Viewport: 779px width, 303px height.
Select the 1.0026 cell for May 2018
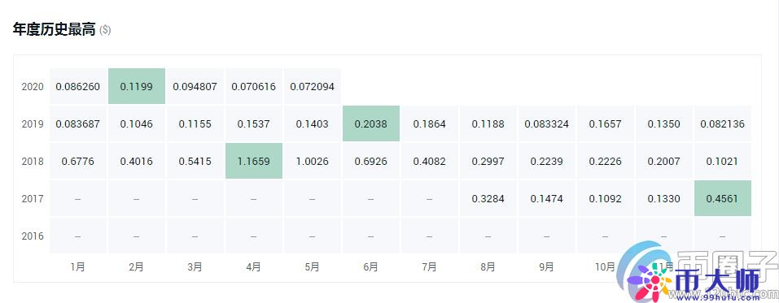click(x=312, y=161)
